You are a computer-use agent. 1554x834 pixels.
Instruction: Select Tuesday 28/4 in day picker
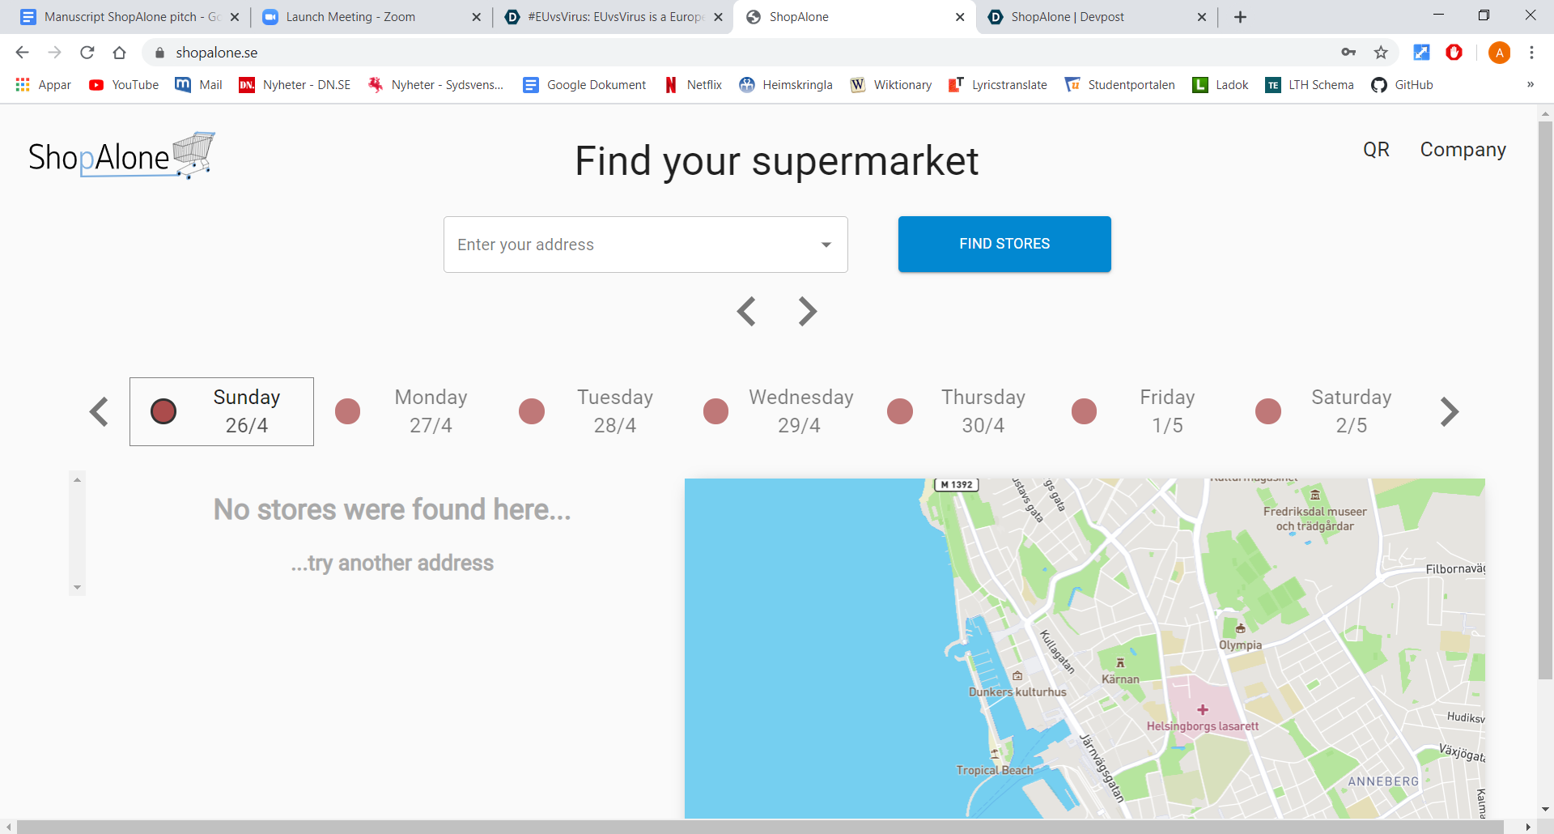(589, 411)
